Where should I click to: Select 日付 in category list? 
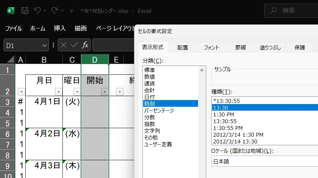tap(170, 97)
